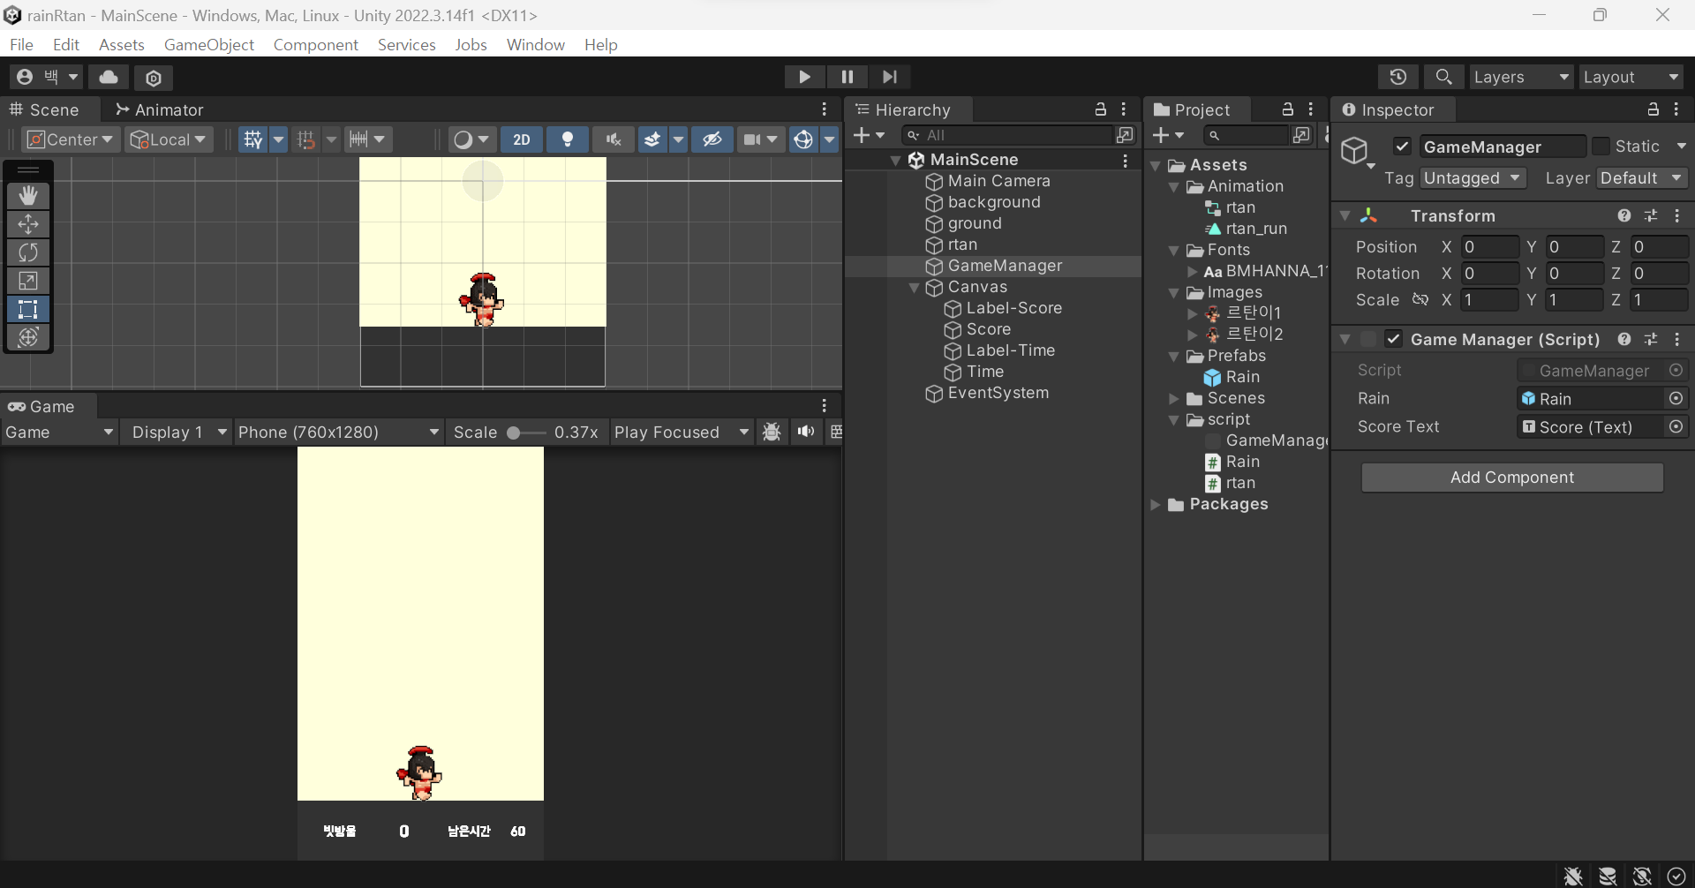Select the Rotate tool
The width and height of the screenshot is (1695, 888).
[28, 252]
